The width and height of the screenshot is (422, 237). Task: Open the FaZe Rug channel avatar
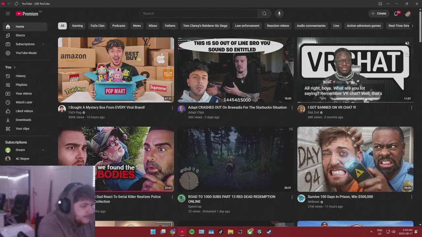[62, 109]
